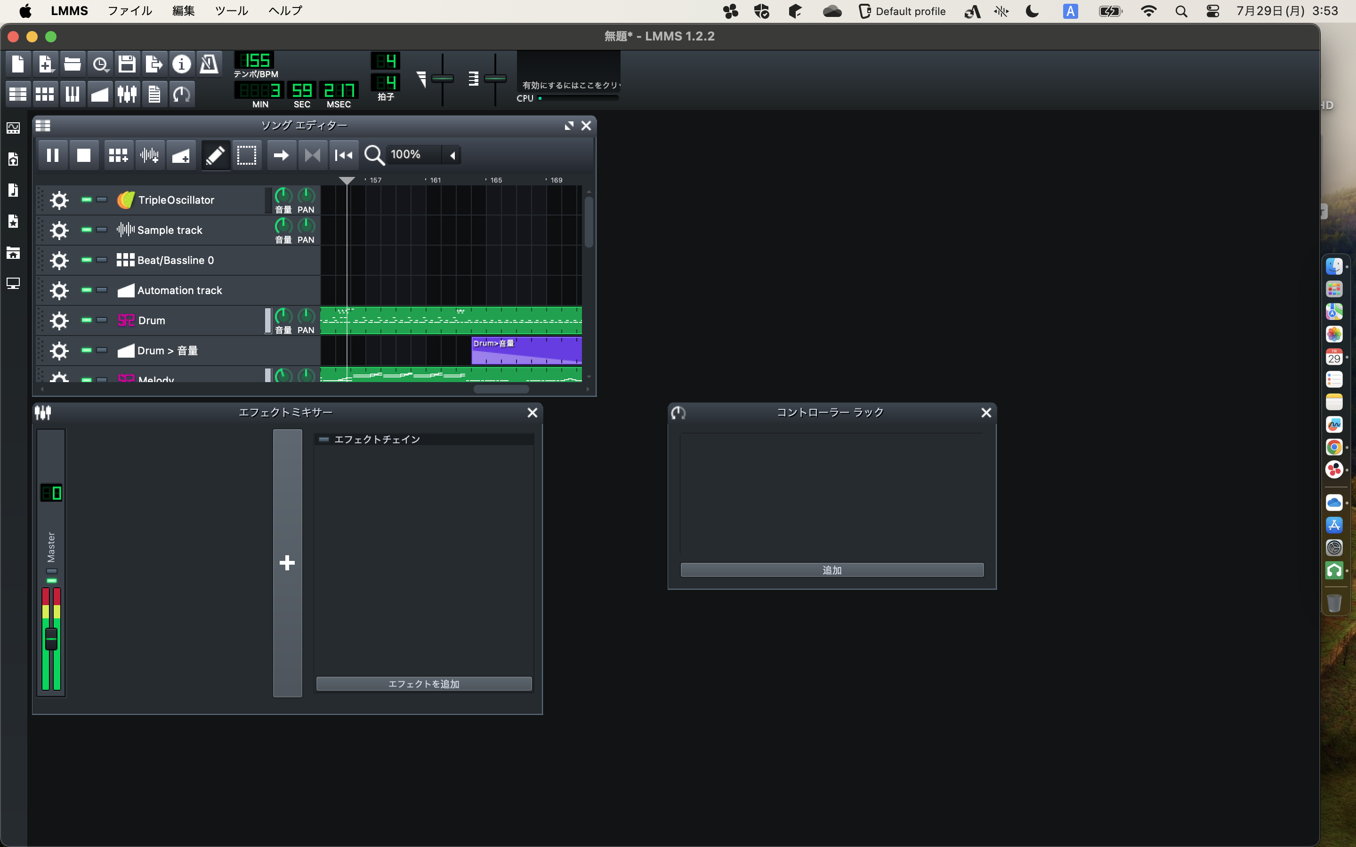Open 編集 menu
This screenshot has height=847, width=1356.
tap(183, 11)
